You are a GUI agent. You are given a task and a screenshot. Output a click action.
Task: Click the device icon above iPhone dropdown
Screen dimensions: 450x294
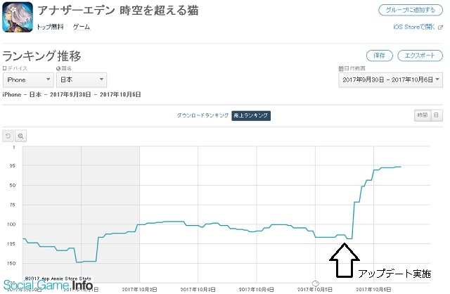pos(4,68)
